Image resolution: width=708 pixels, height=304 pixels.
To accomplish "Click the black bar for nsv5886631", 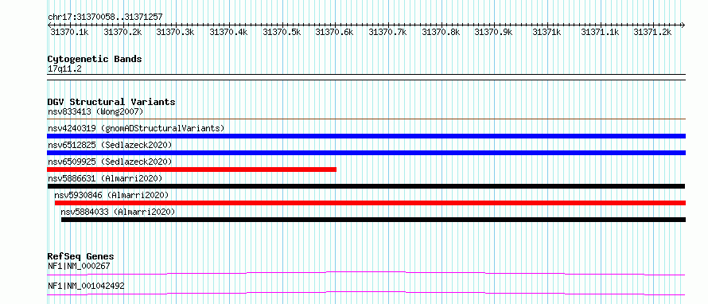I will 366,186.
